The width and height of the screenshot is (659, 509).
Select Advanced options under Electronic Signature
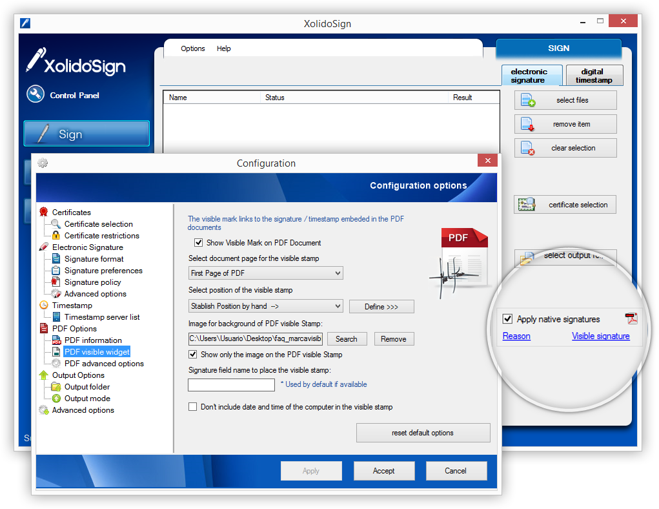(x=95, y=294)
